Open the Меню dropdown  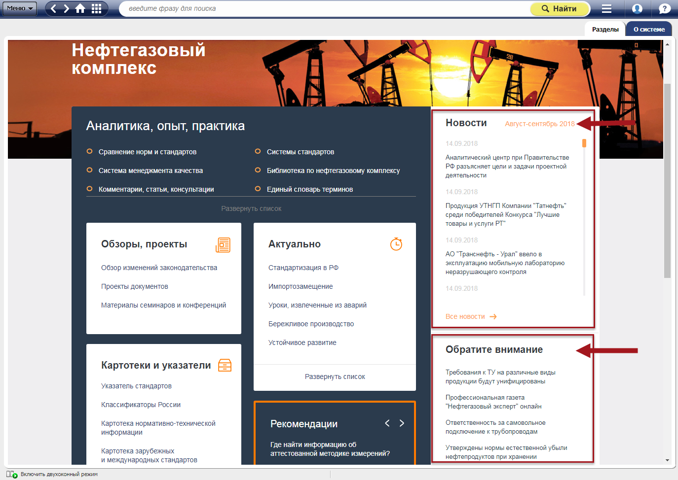pyautogui.click(x=19, y=8)
